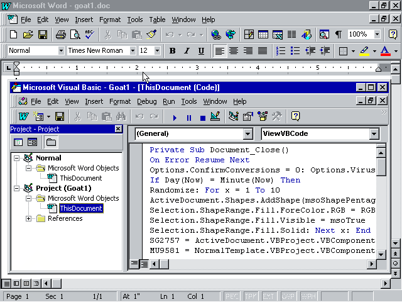Apply the yellow Highlight color
The image size is (402, 302).
tap(364, 51)
